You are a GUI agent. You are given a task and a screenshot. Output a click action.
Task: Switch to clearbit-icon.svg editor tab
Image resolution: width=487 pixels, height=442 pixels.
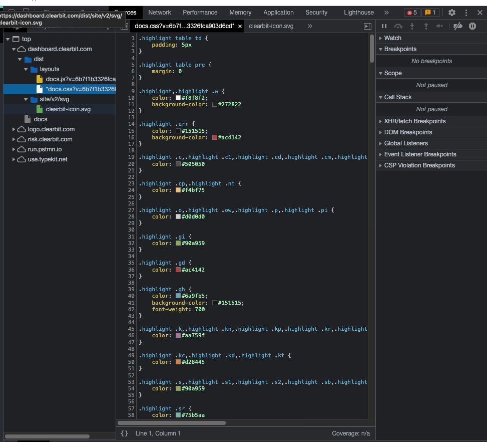coord(271,26)
